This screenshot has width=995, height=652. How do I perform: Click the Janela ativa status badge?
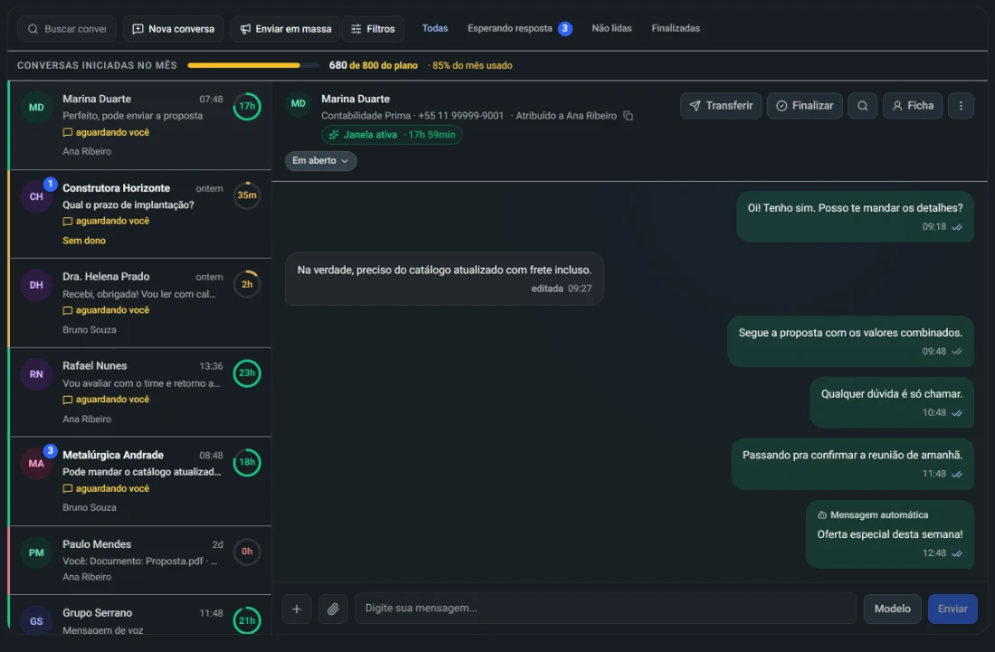coord(393,135)
